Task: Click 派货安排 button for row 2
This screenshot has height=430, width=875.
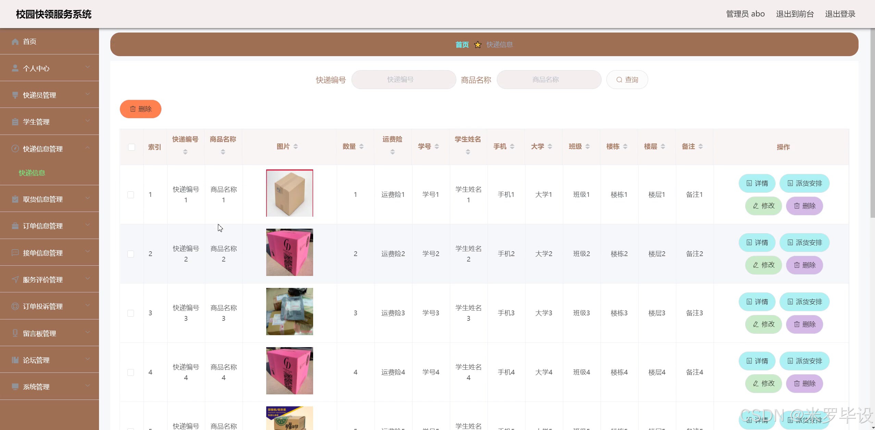Action: pos(804,242)
